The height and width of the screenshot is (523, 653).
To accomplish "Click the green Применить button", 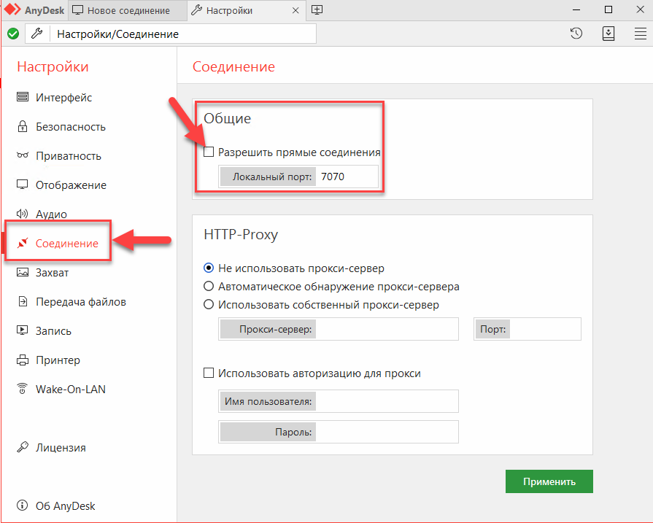I will [549, 481].
